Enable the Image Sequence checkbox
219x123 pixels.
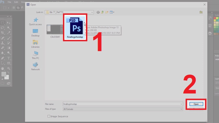49,116
